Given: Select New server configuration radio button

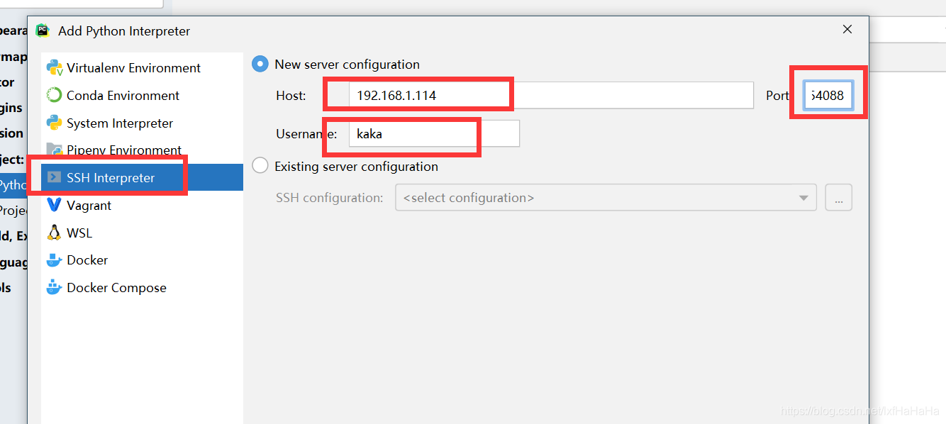Looking at the screenshot, I should (260, 64).
